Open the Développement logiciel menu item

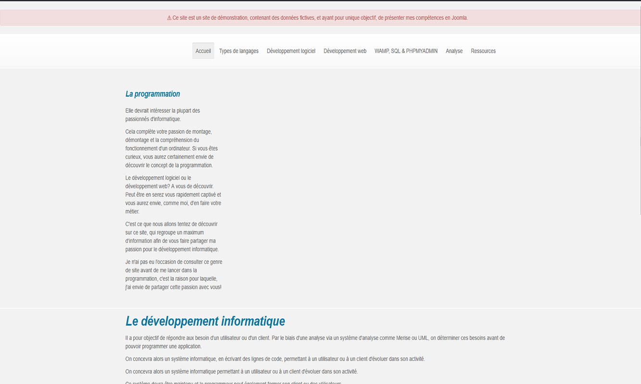pos(291,50)
